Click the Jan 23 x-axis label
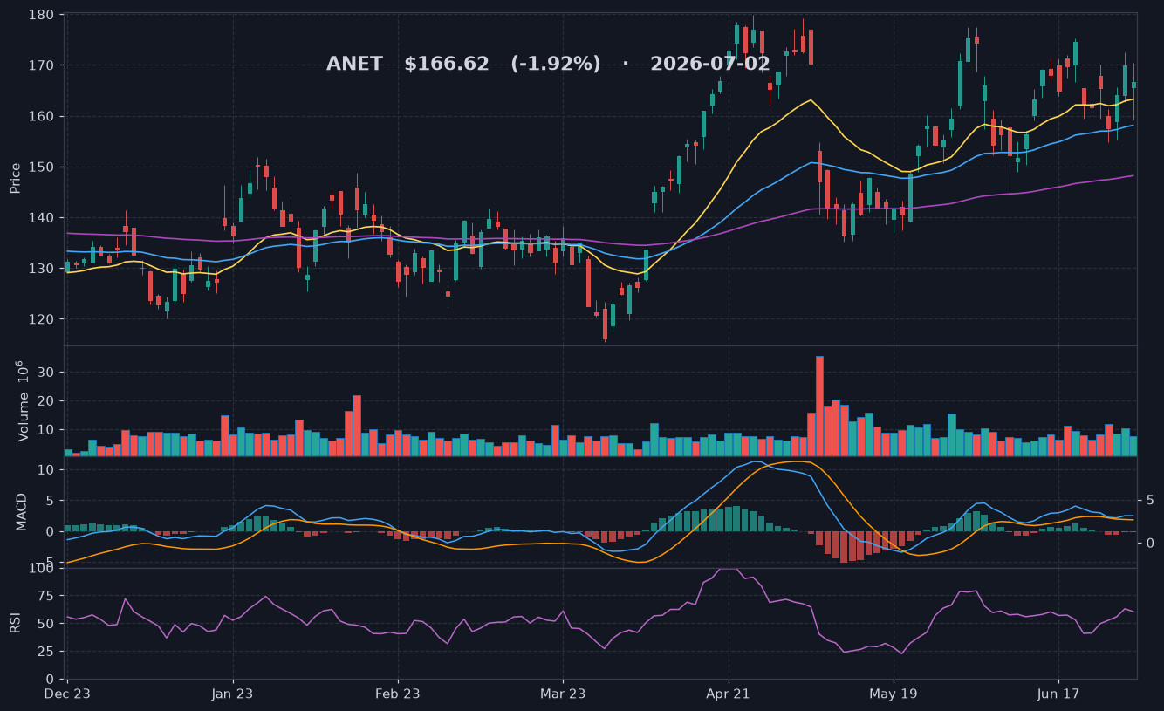 click(233, 694)
